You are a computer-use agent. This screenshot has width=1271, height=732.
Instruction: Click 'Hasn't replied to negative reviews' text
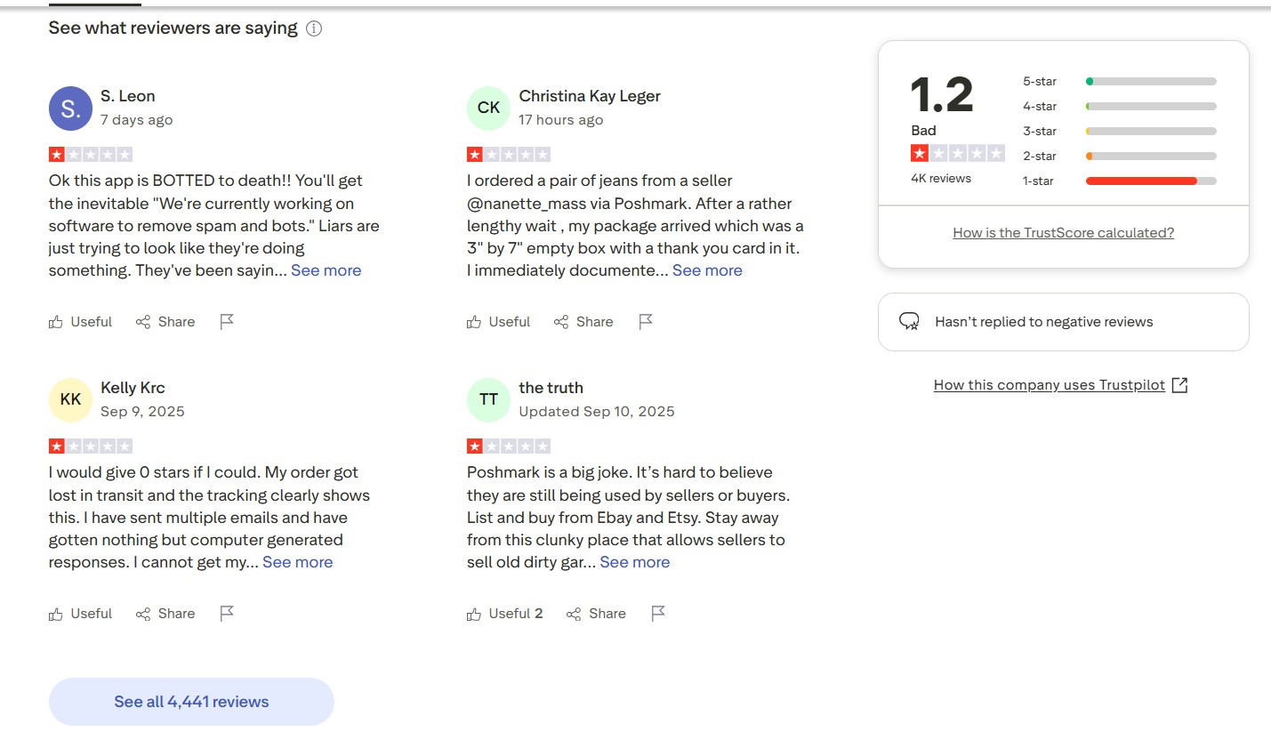pos(1044,322)
